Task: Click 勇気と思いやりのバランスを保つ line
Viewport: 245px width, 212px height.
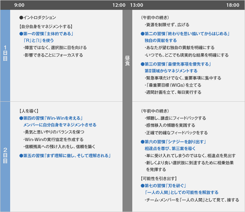Action: (54, 132)
